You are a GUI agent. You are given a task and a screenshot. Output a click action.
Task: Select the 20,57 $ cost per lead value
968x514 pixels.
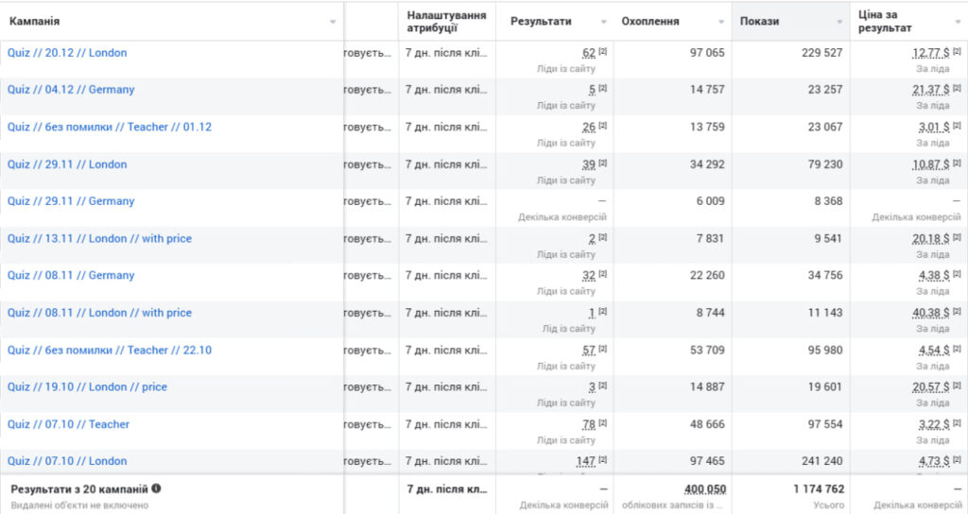931,387
